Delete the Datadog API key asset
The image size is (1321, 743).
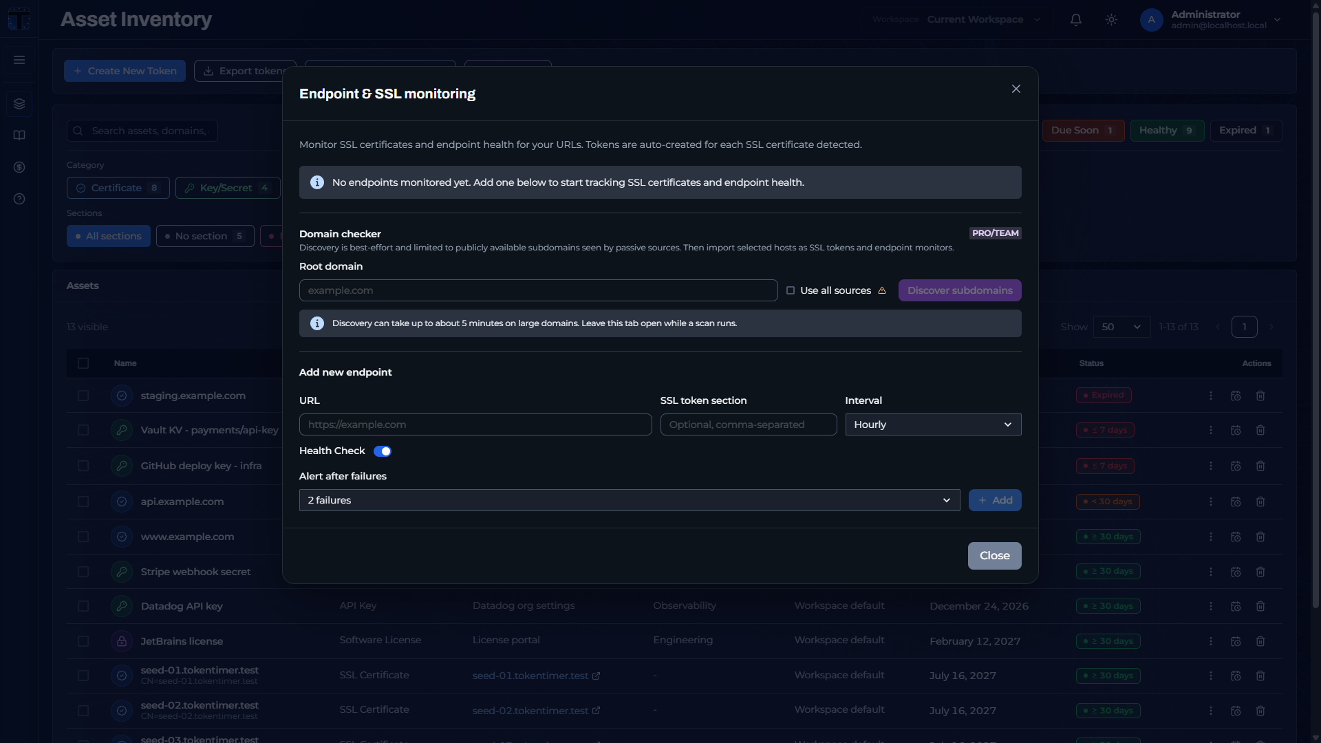point(1260,606)
